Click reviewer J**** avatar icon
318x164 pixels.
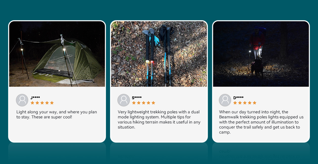22,100
